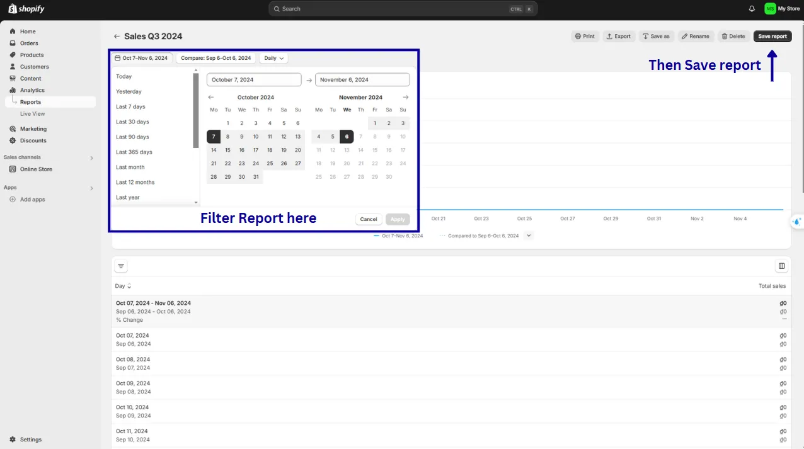Select October 15 in the calendar
Image resolution: width=804 pixels, height=449 pixels.
point(227,150)
